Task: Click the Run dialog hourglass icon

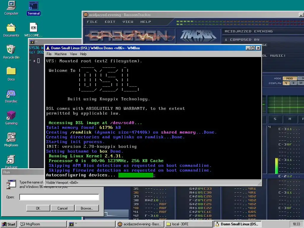Action: point(11,184)
